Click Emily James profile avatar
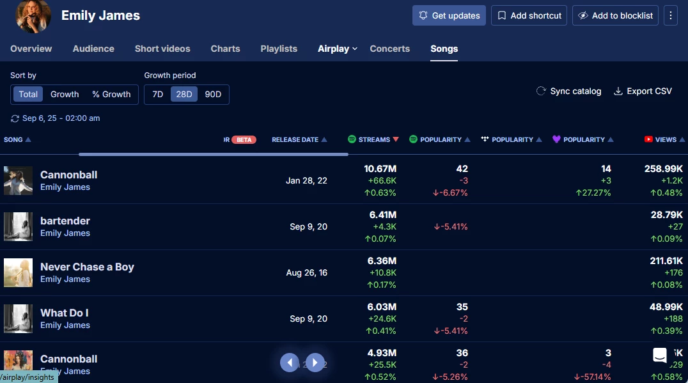Viewport: 688px width, 383px height. 33,16
